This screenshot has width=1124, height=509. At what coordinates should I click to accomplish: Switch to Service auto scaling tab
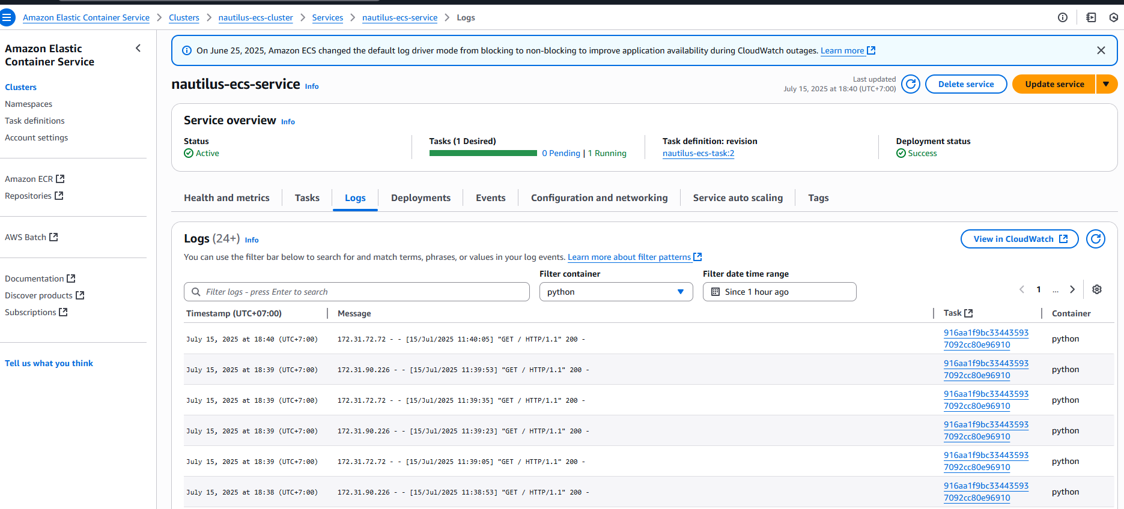point(738,198)
